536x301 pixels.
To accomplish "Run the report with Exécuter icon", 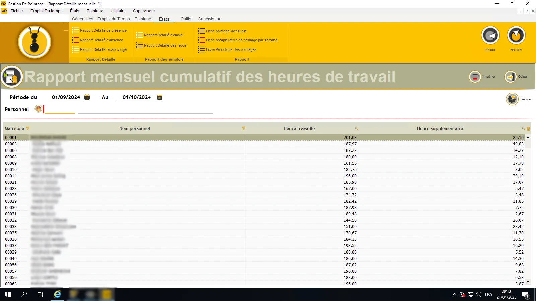I will tap(512, 99).
